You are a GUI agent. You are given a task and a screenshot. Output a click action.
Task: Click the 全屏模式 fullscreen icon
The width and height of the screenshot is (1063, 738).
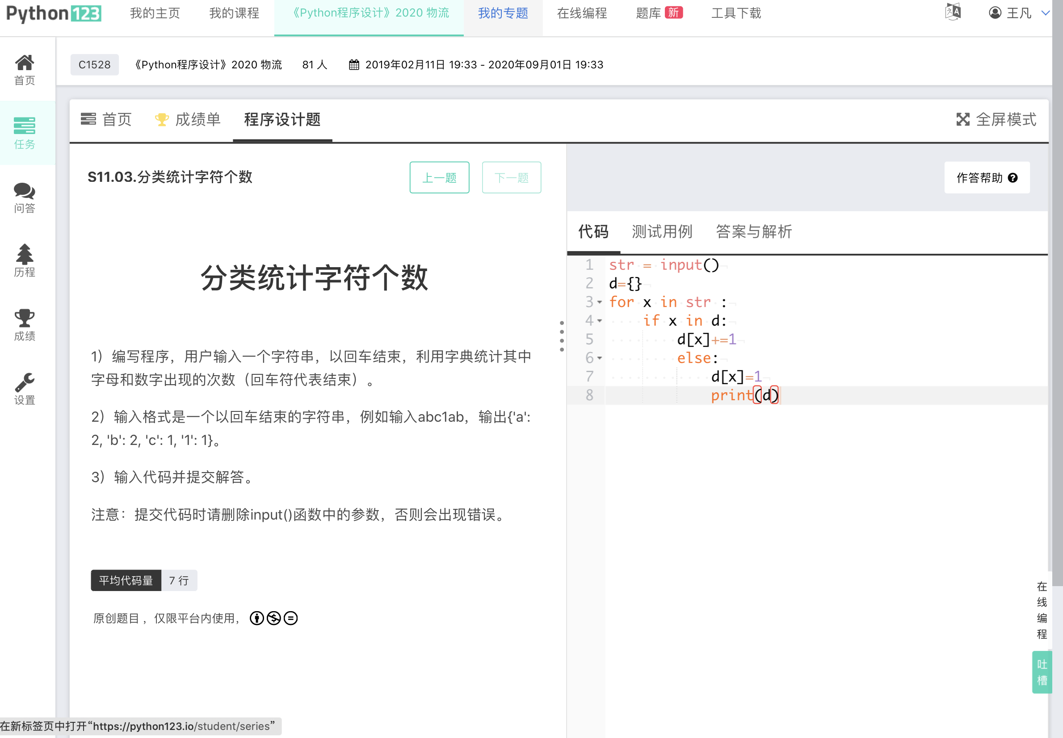[963, 120]
